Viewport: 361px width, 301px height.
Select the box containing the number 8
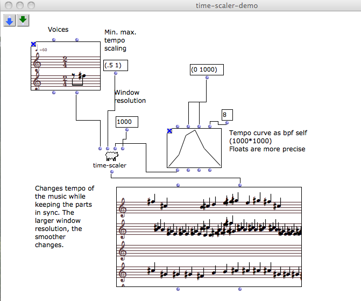226,115
